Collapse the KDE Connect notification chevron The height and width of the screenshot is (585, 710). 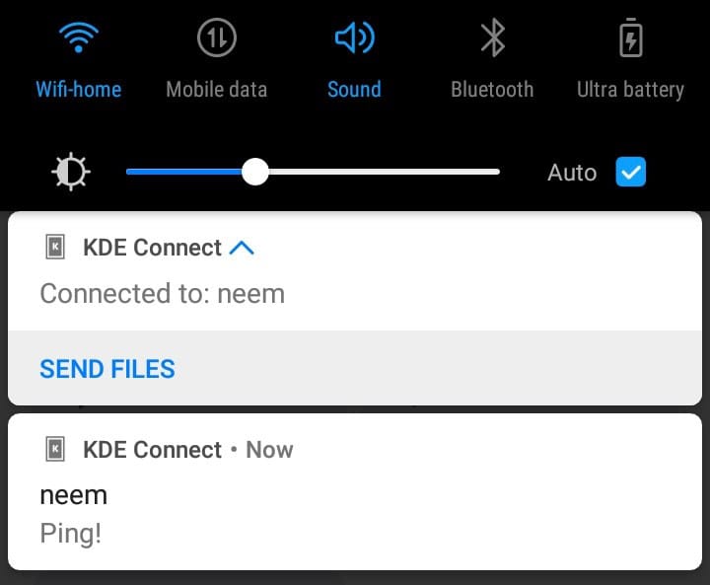point(242,248)
